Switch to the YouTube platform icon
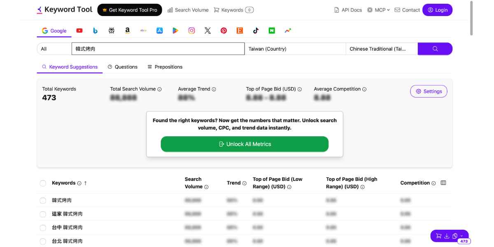Viewport: 494px width, 247px height. click(79, 30)
